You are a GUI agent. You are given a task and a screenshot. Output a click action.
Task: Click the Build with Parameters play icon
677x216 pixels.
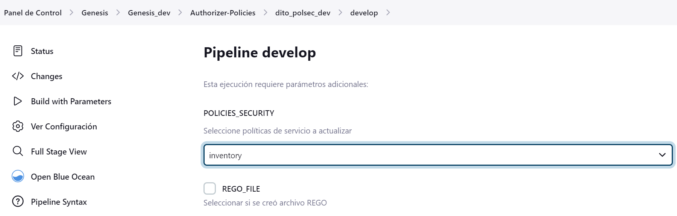pyautogui.click(x=18, y=101)
